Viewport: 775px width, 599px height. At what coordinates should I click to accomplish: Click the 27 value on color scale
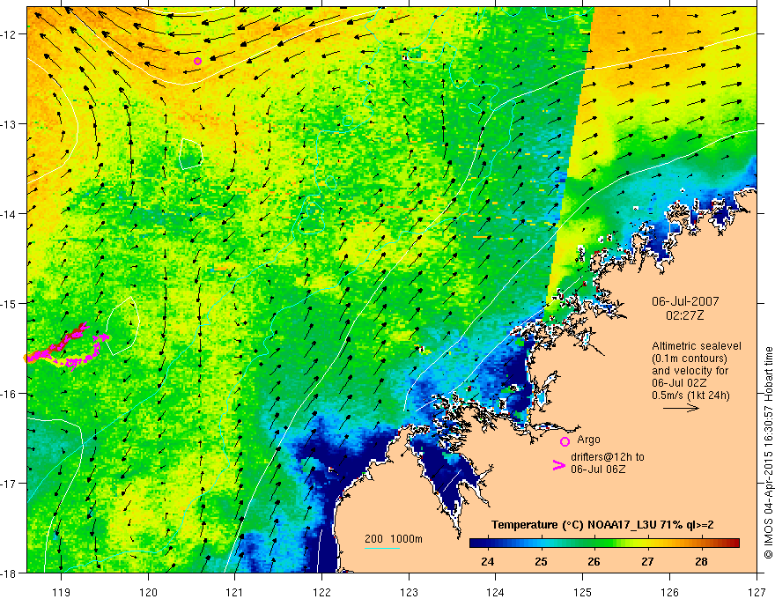(x=647, y=561)
